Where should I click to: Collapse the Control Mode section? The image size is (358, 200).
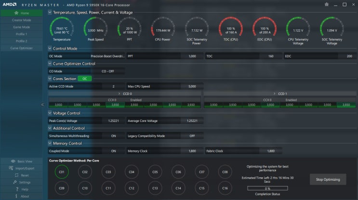[x=50, y=48]
